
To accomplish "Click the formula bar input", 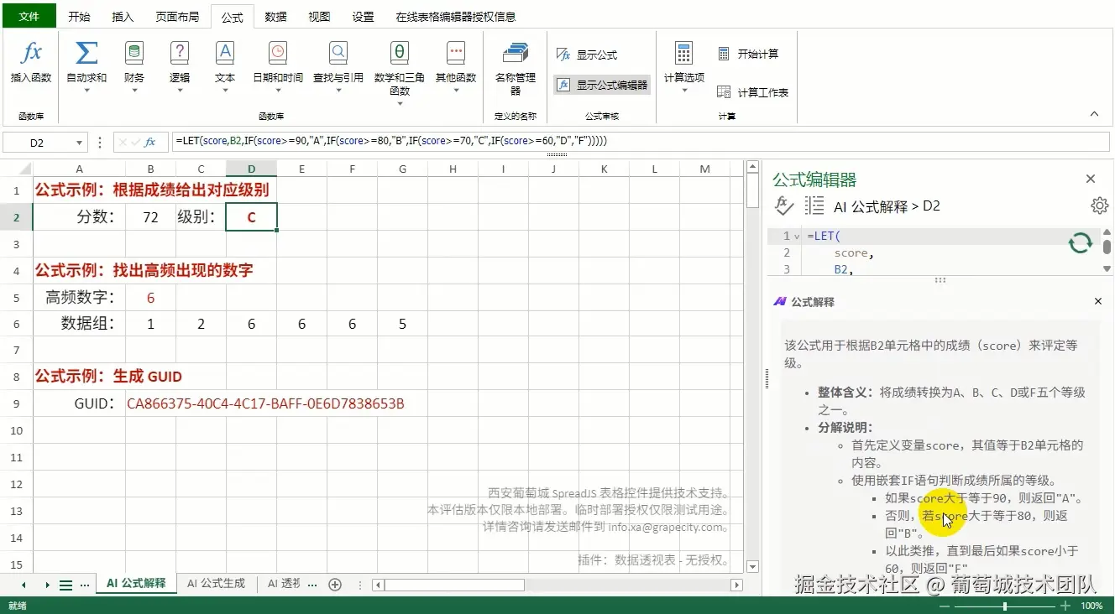I will point(641,142).
